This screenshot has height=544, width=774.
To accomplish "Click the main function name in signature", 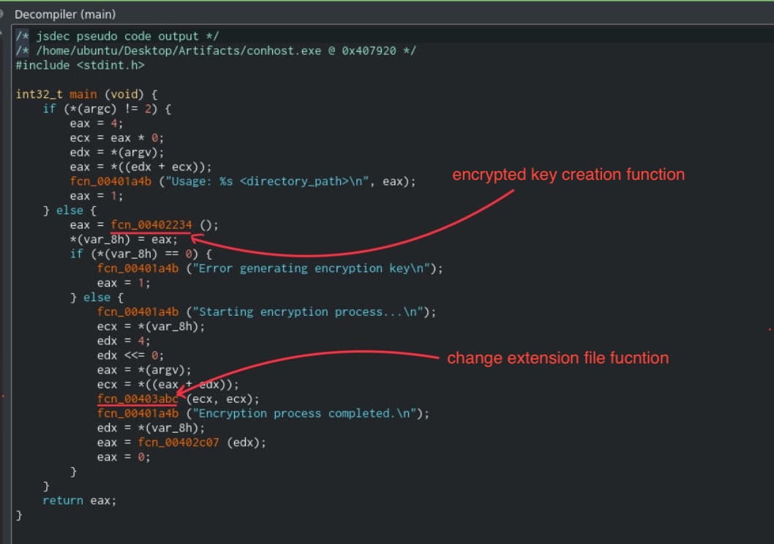I will click(x=83, y=94).
